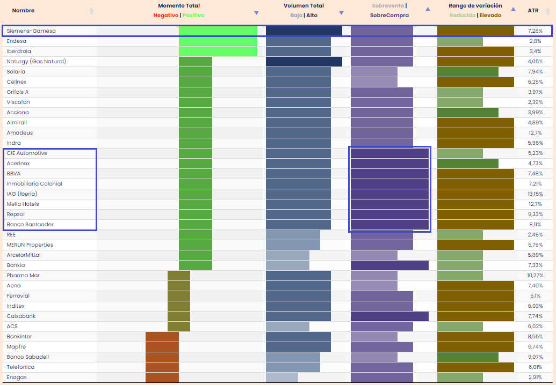Select the Amadeus row name
556x385 pixels.
coord(19,132)
